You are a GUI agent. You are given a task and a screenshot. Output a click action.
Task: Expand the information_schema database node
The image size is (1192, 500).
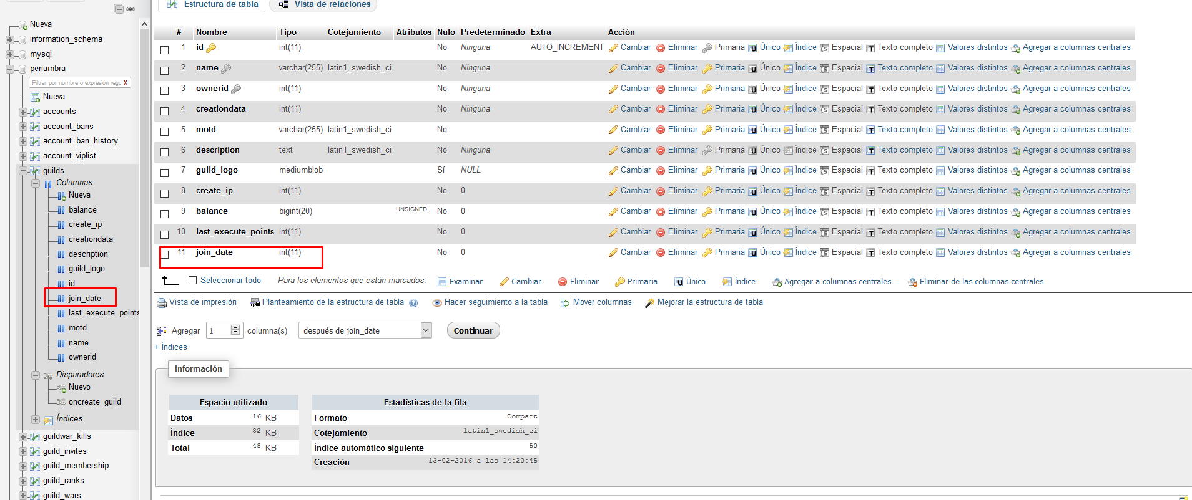(x=10, y=39)
